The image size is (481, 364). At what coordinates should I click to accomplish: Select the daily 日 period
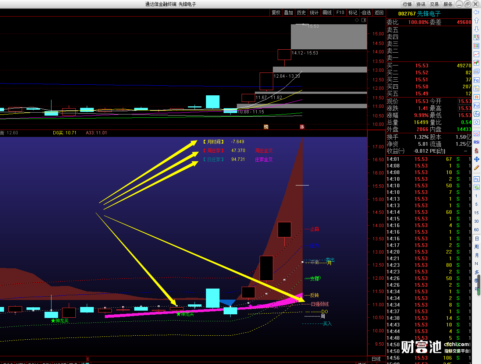(476, 238)
